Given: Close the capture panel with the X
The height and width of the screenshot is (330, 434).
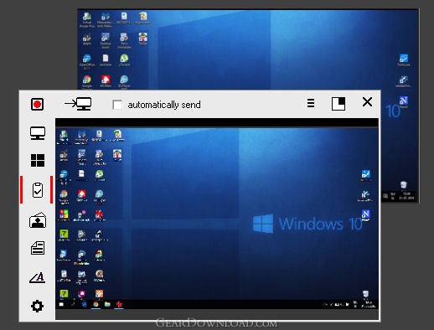Looking at the screenshot, I should pyautogui.click(x=367, y=102).
